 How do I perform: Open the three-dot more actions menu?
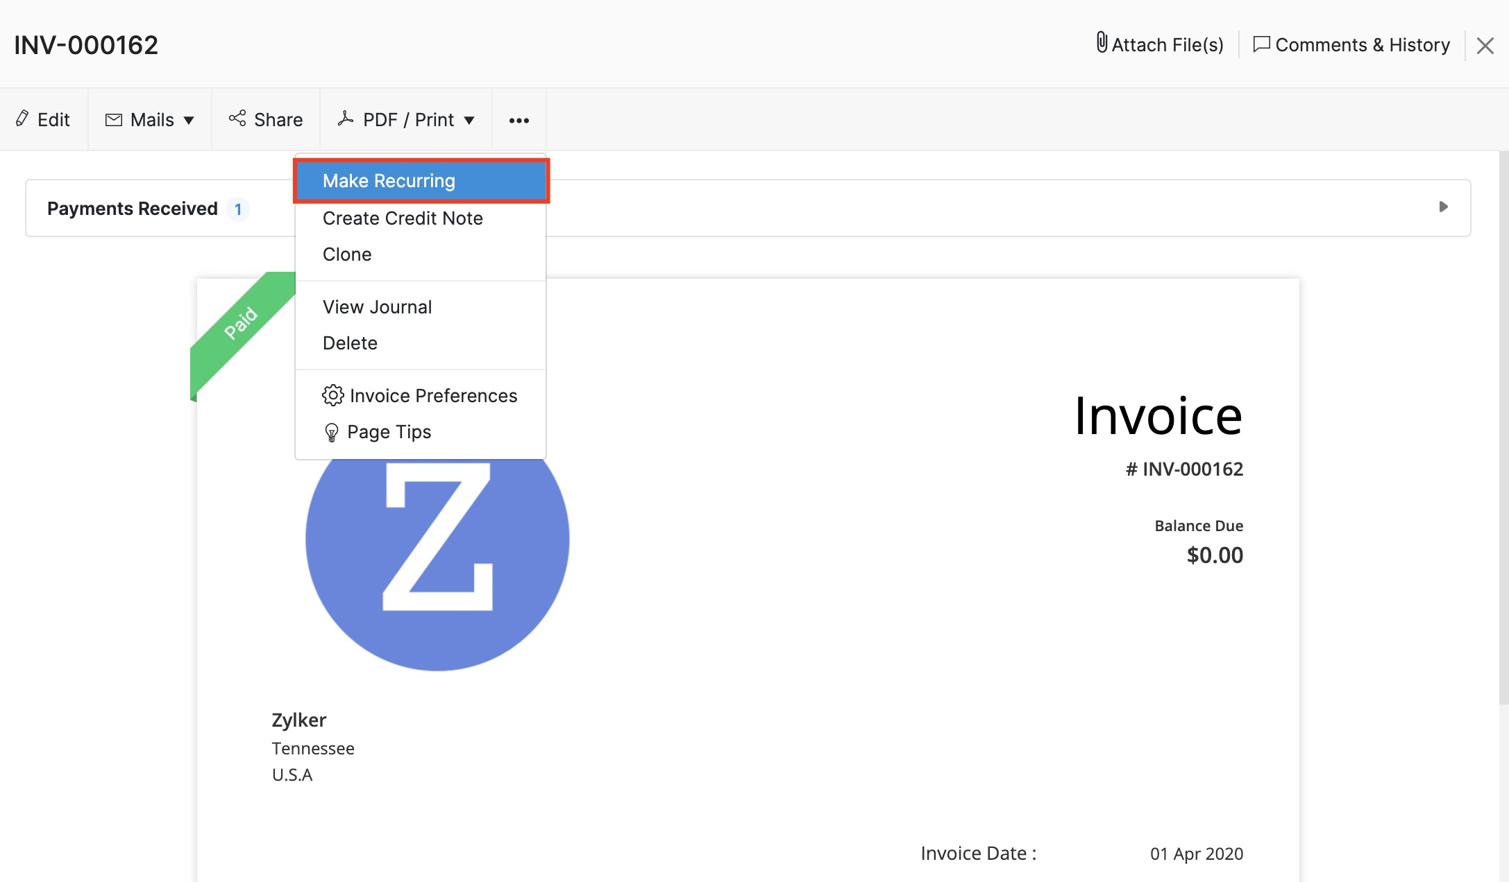click(519, 121)
